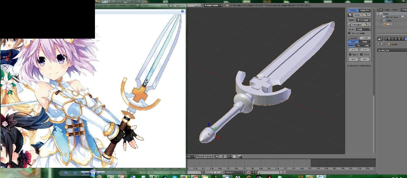The image size is (407, 178).
Task: Click the play reversed button in timeline
Action: click(x=212, y=173)
